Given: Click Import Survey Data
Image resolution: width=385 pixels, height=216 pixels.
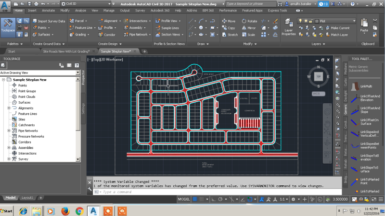Looking at the screenshot, I should pos(49,21).
